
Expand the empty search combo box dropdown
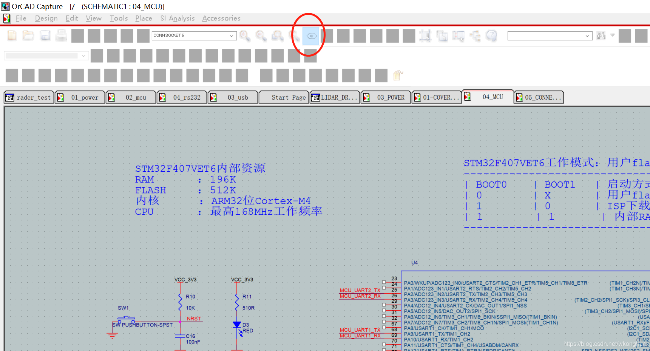[x=587, y=36]
